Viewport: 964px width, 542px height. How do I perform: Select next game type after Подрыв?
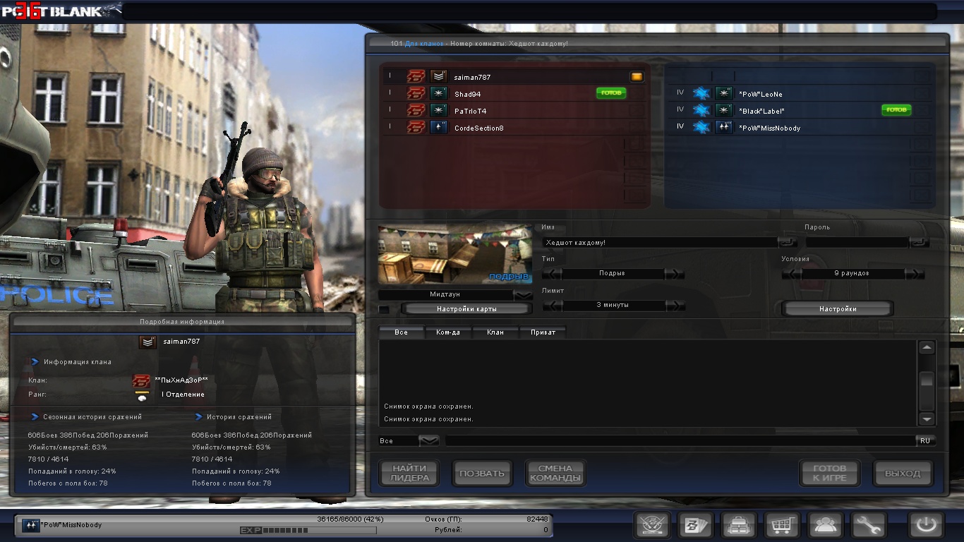(675, 273)
